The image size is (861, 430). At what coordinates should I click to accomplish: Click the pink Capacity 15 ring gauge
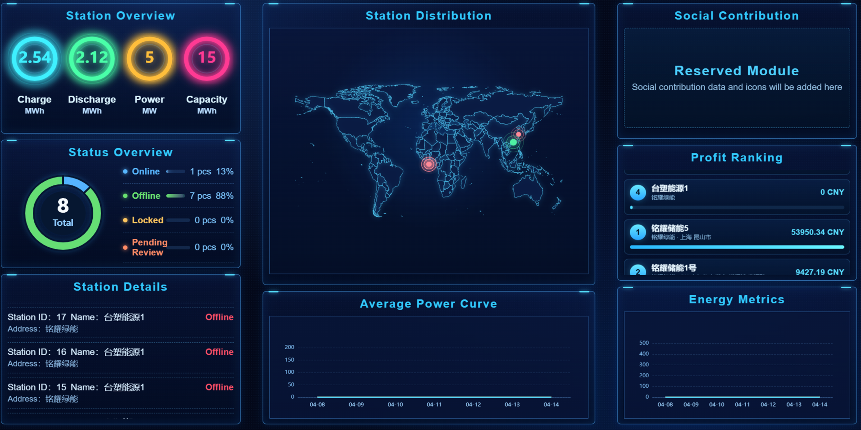(x=207, y=58)
